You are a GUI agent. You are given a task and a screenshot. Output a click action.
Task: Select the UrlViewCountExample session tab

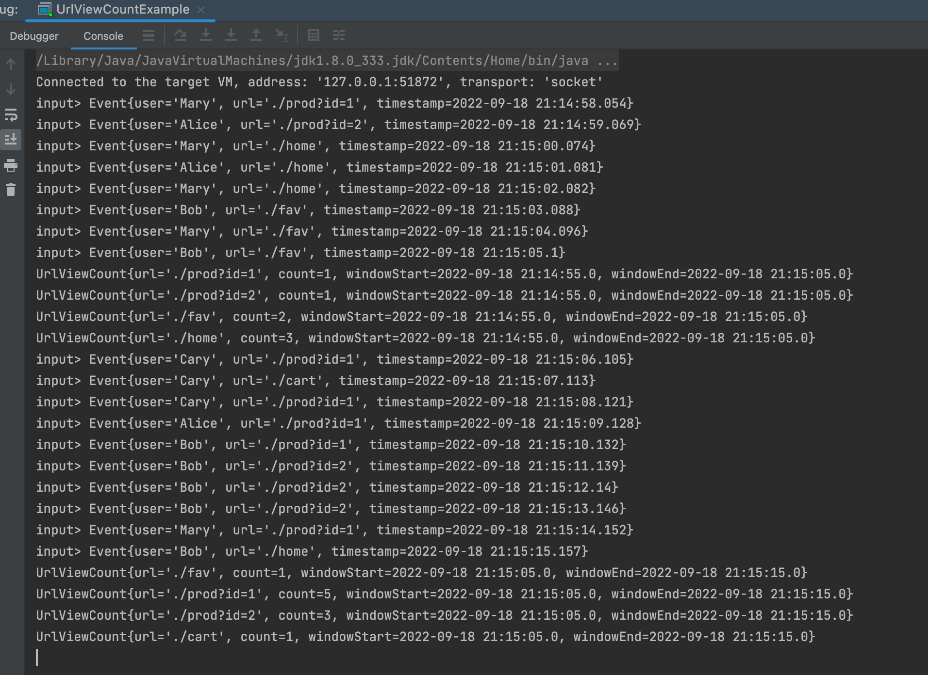click(x=122, y=10)
